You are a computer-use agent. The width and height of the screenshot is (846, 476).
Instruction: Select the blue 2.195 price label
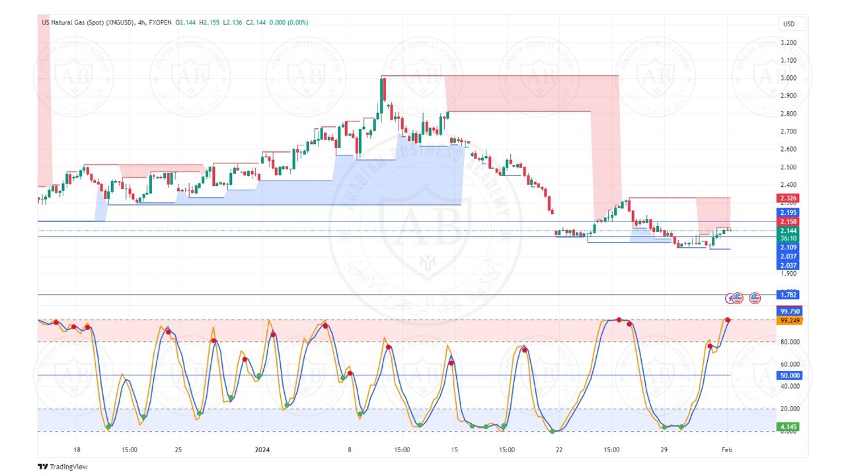coord(788,212)
